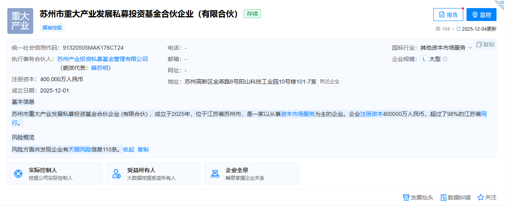The height and width of the screenshot is (206, 505).
Task: Open the 实际控制人 card
Action: point(55,174)
